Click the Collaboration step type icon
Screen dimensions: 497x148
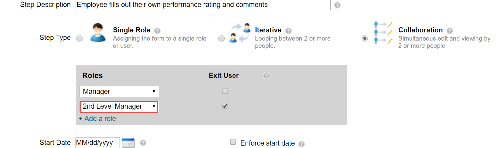pos(383,33)
